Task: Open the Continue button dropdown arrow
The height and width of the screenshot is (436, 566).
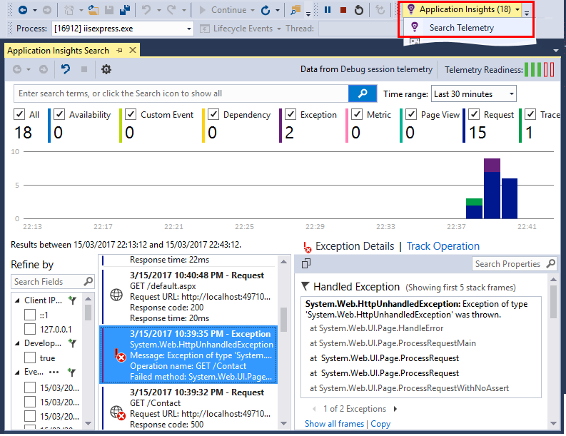Action: 253,10
